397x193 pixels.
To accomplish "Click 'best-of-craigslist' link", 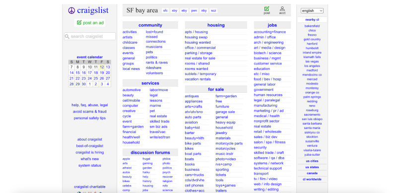I will (x=90, y=146).
